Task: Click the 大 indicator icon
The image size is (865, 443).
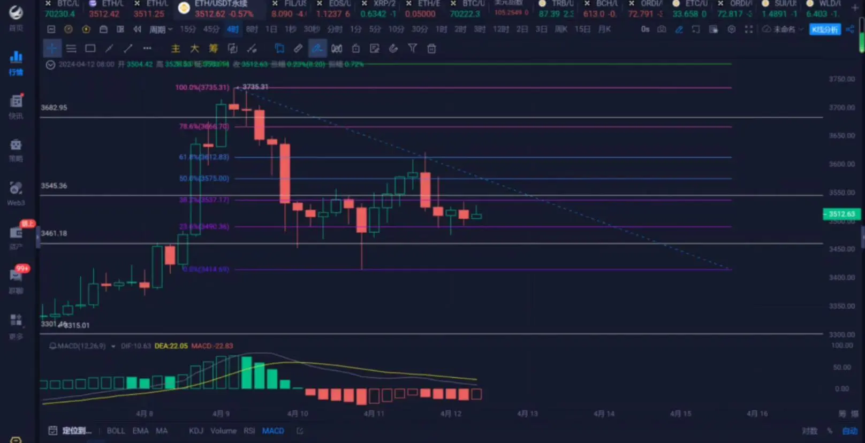Action: [x=194, y=49]
